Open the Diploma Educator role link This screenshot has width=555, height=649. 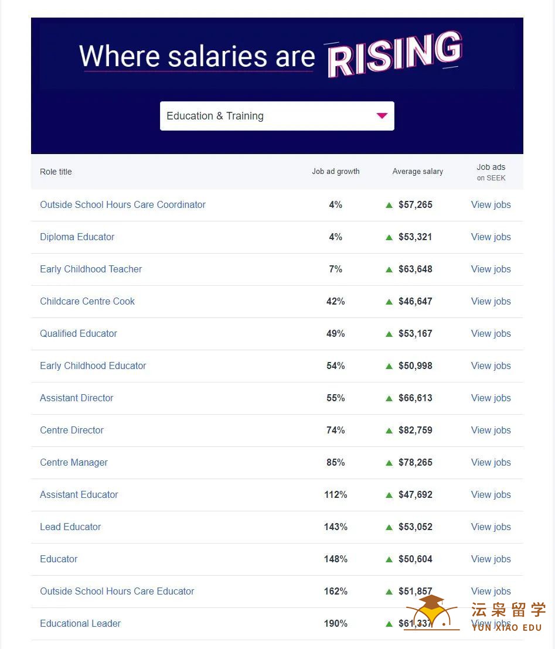[77, 237]
